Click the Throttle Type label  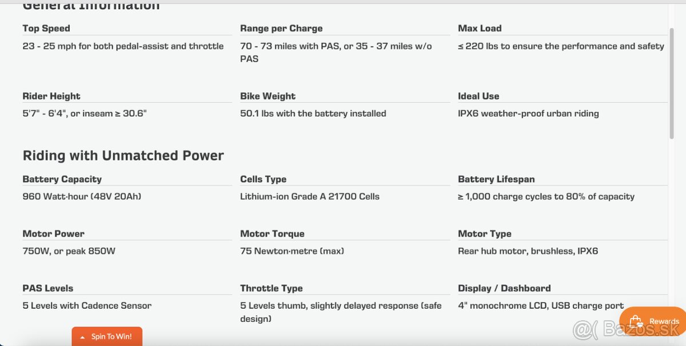[x=272, y=288]
